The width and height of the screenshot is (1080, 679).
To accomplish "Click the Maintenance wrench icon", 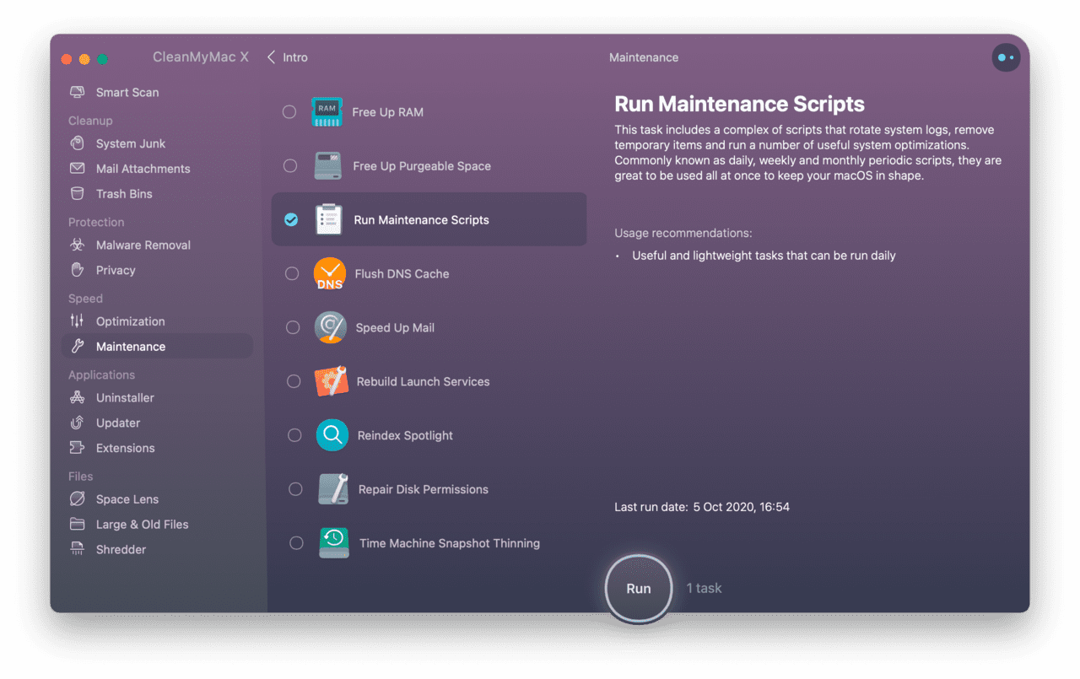I will pos(78,347).
